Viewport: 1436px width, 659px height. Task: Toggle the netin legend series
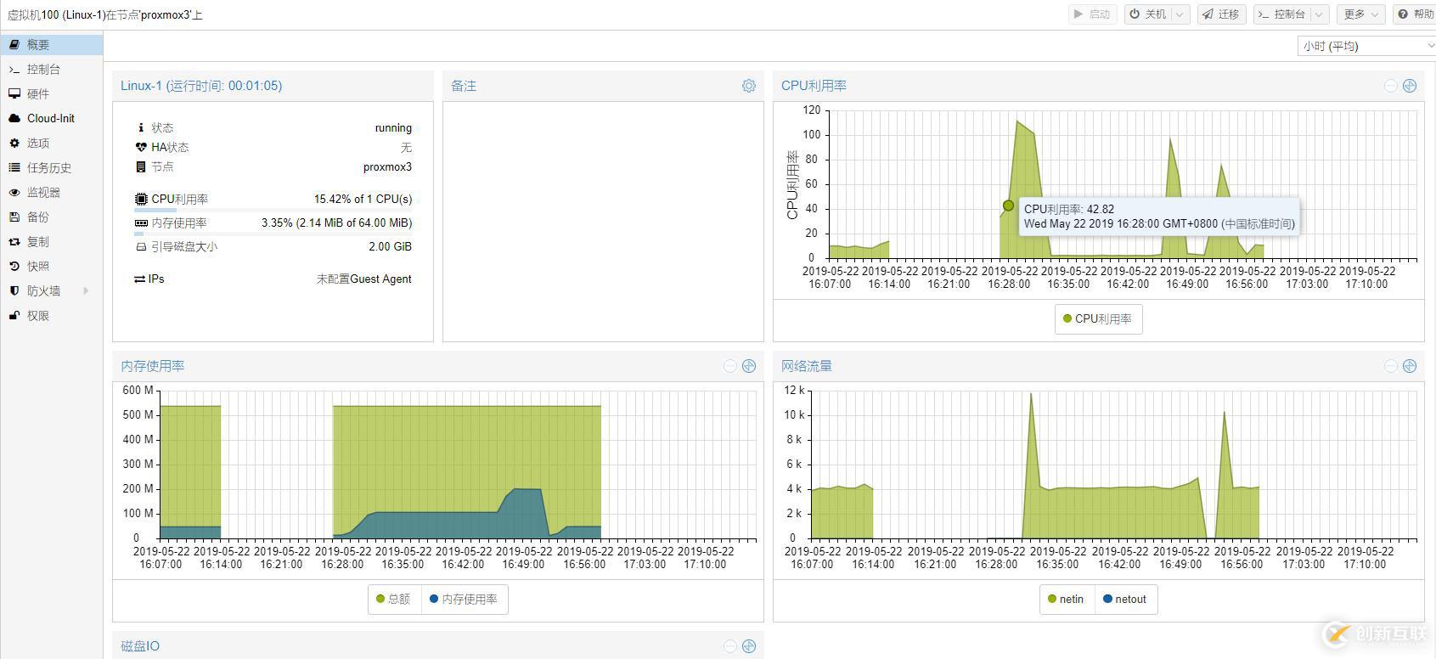[1066, 599]
